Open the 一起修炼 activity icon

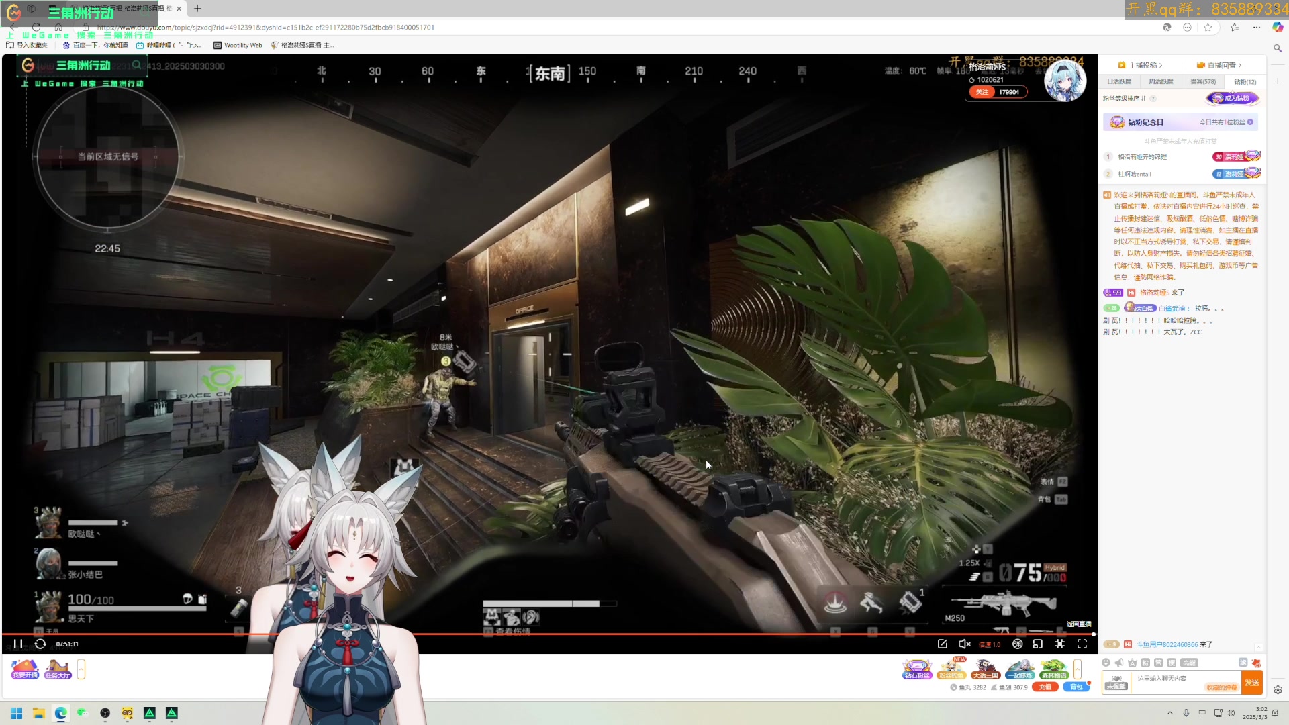tap(1020, 669)
